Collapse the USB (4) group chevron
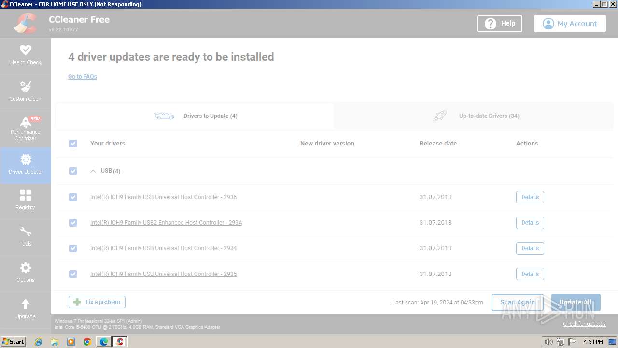This screenshot has height=348, width=618. (x=93, y=171)
